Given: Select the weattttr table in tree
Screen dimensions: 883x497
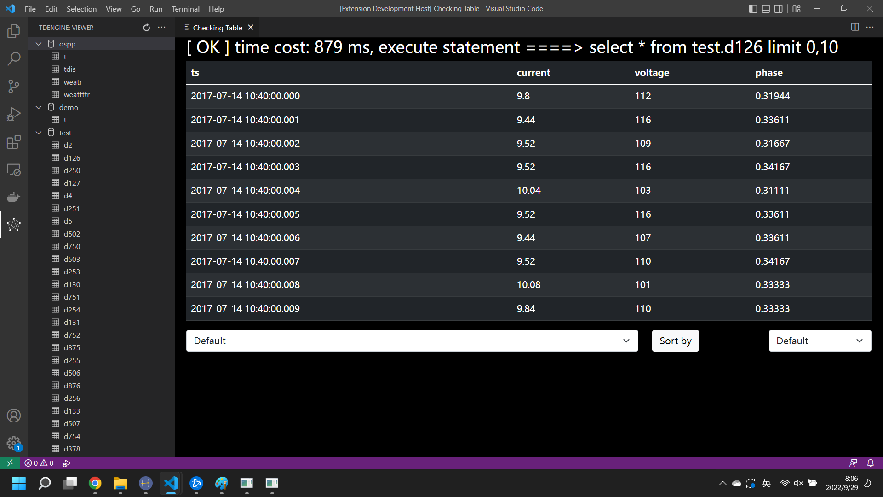Looking at the screenshot, I should pyautogui.click(x=76, y=94).
